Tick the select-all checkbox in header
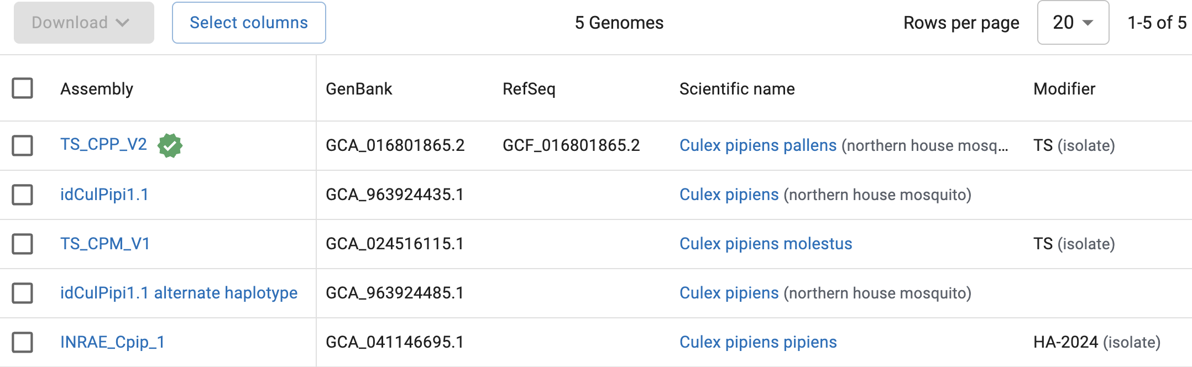 tap(23, 88)
